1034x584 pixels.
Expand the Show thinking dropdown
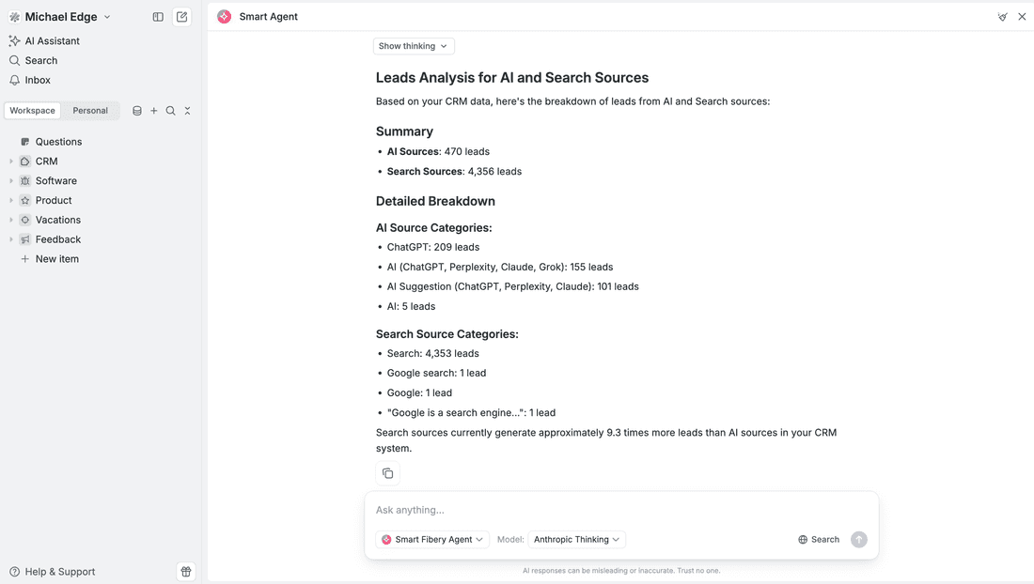(414, 46)
